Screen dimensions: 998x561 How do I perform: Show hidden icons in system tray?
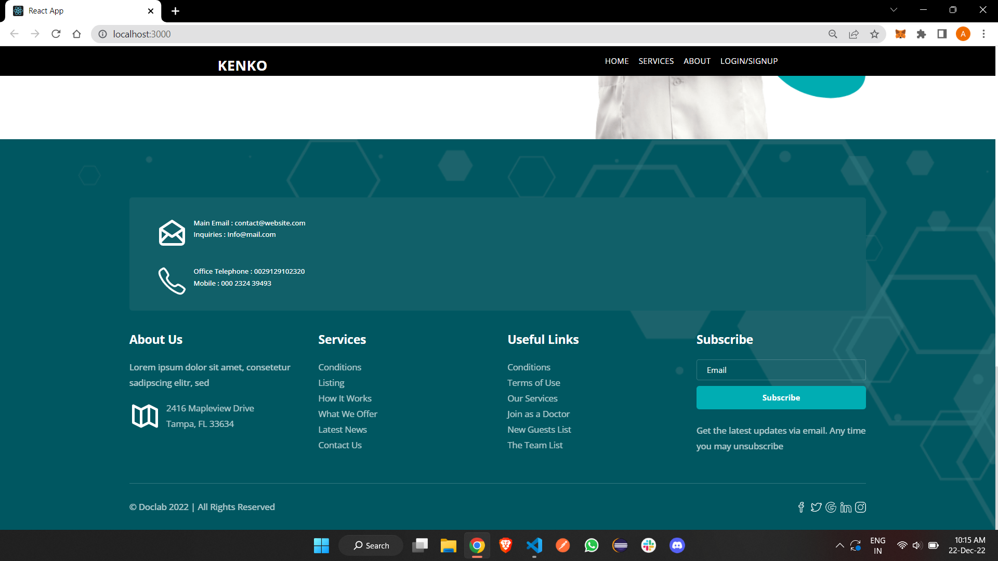coord(839,545)
